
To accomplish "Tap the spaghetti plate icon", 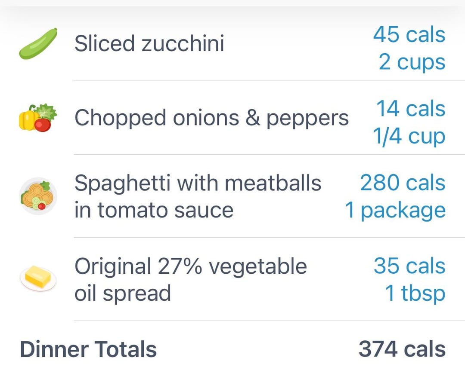I will (x=38, y=196).
